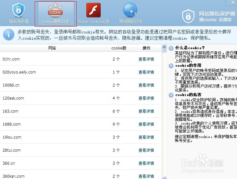Select the Cookie使用日志 paw icon tab
This screenshot has width=237, height=179.
point(56,13)
